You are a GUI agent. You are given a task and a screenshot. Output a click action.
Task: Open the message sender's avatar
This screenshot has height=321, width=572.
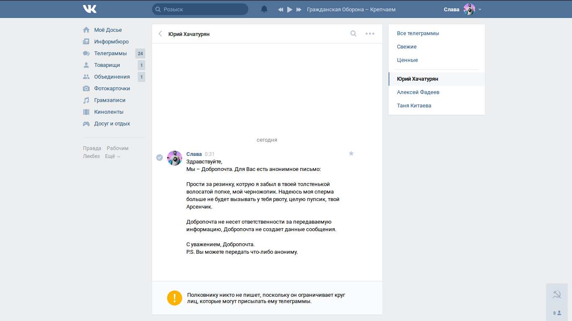click(175, 158)
